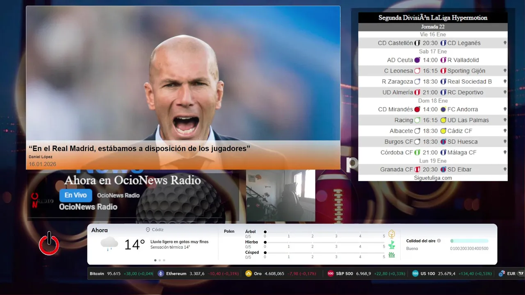The height and width of the screenshot is (295, 525).
Task: Click 'Lluvia ligera en gotas muy finas'
Action: (179, 242)
